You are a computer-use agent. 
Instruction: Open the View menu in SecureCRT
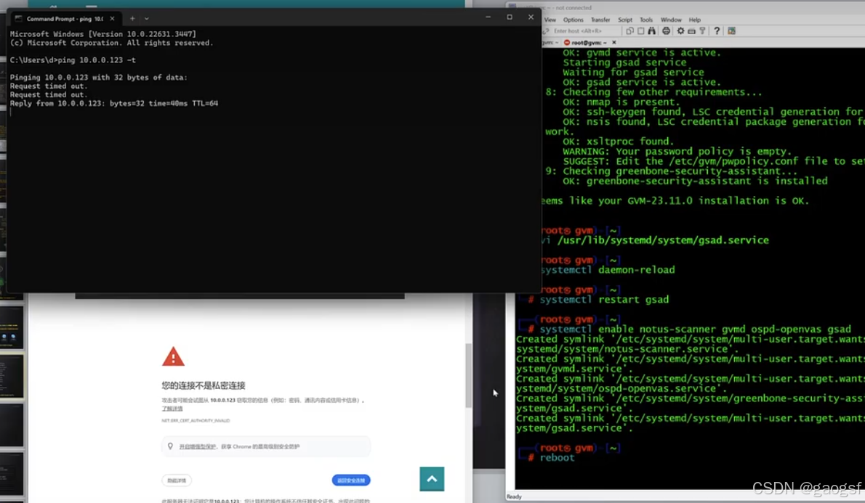(x=550, y=20)
